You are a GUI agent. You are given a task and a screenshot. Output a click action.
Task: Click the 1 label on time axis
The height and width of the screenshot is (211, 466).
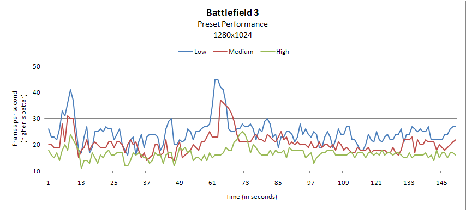coord(48,183)
